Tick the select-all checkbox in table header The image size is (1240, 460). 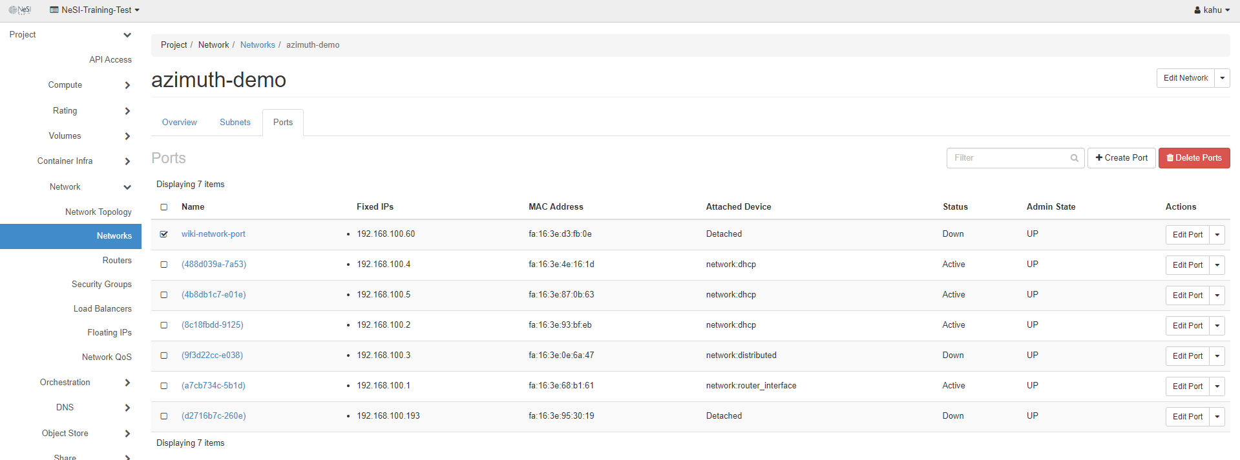point(164,207)
